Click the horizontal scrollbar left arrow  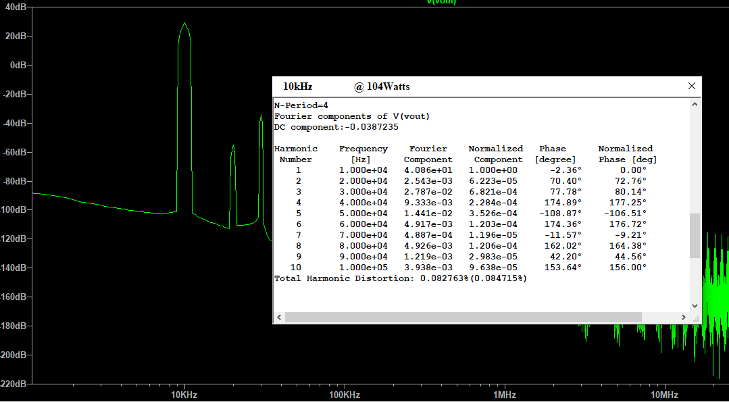279,317
